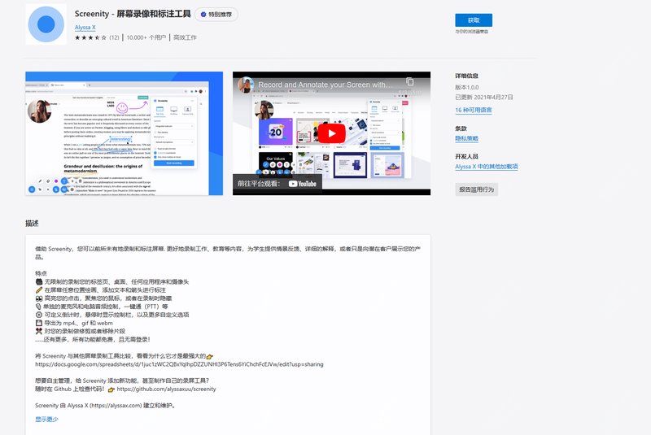Click the rating count (12) next to stars

point(114,37)
